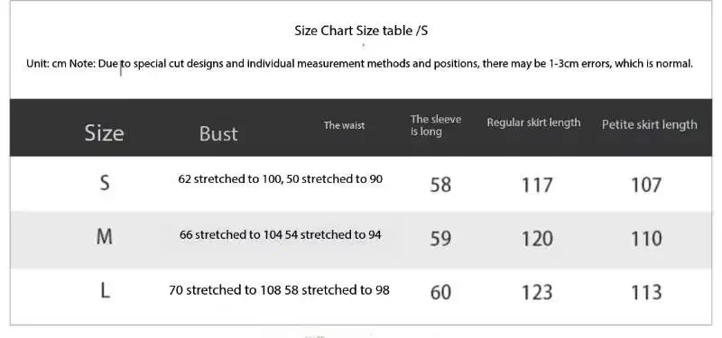Select The waist column header

(344, 125)
